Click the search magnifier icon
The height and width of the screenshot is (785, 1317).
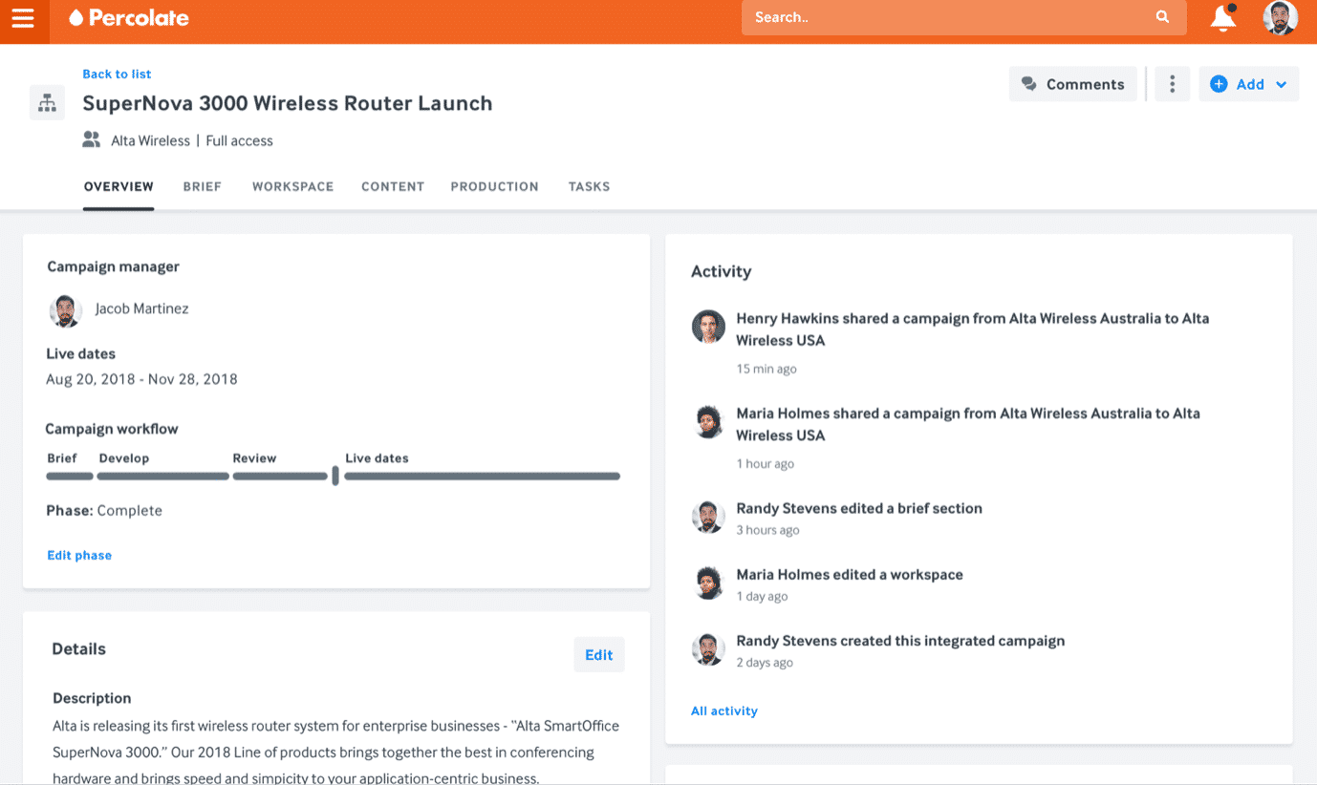[x=1162, y=17]
